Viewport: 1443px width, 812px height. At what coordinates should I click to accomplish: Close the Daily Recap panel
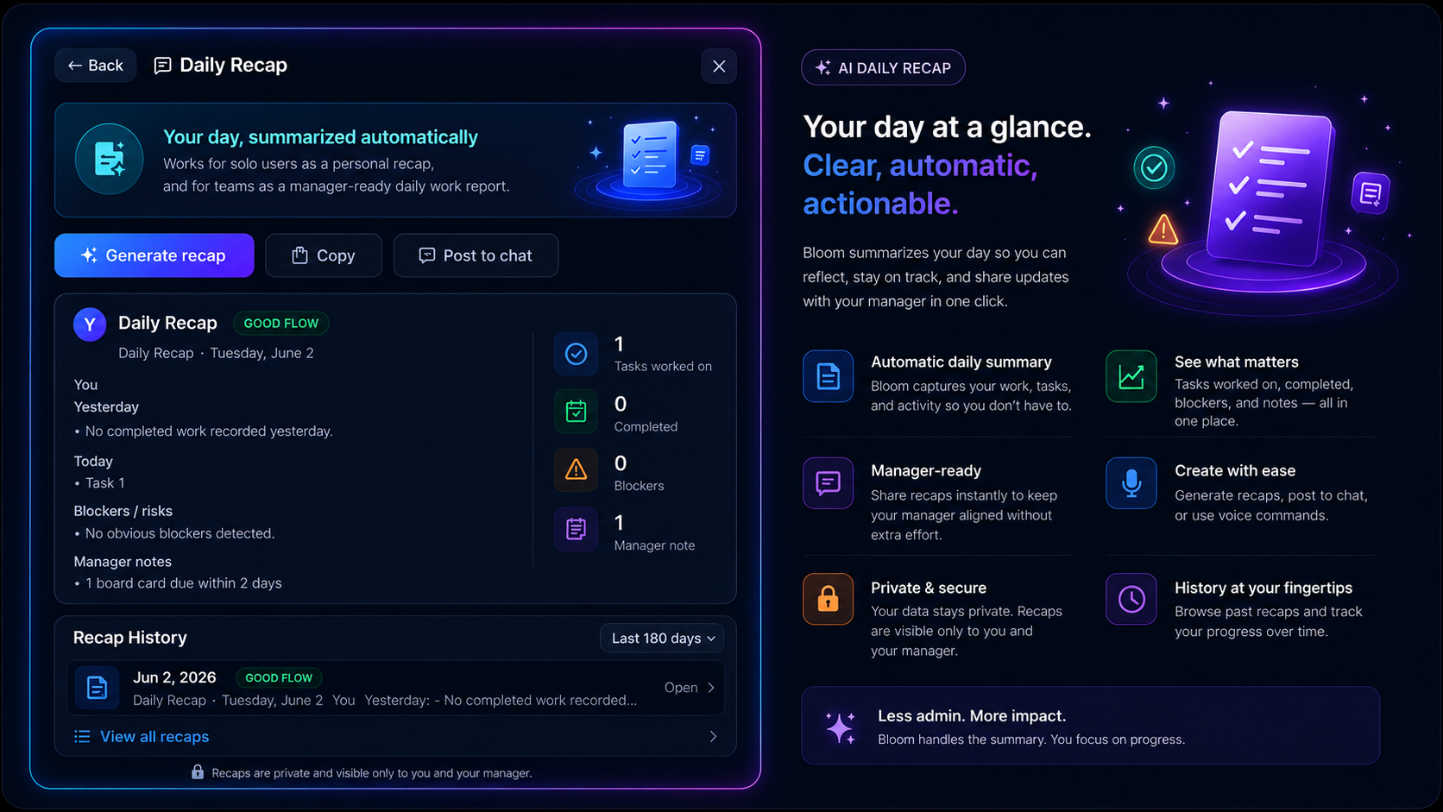[719, 66]
